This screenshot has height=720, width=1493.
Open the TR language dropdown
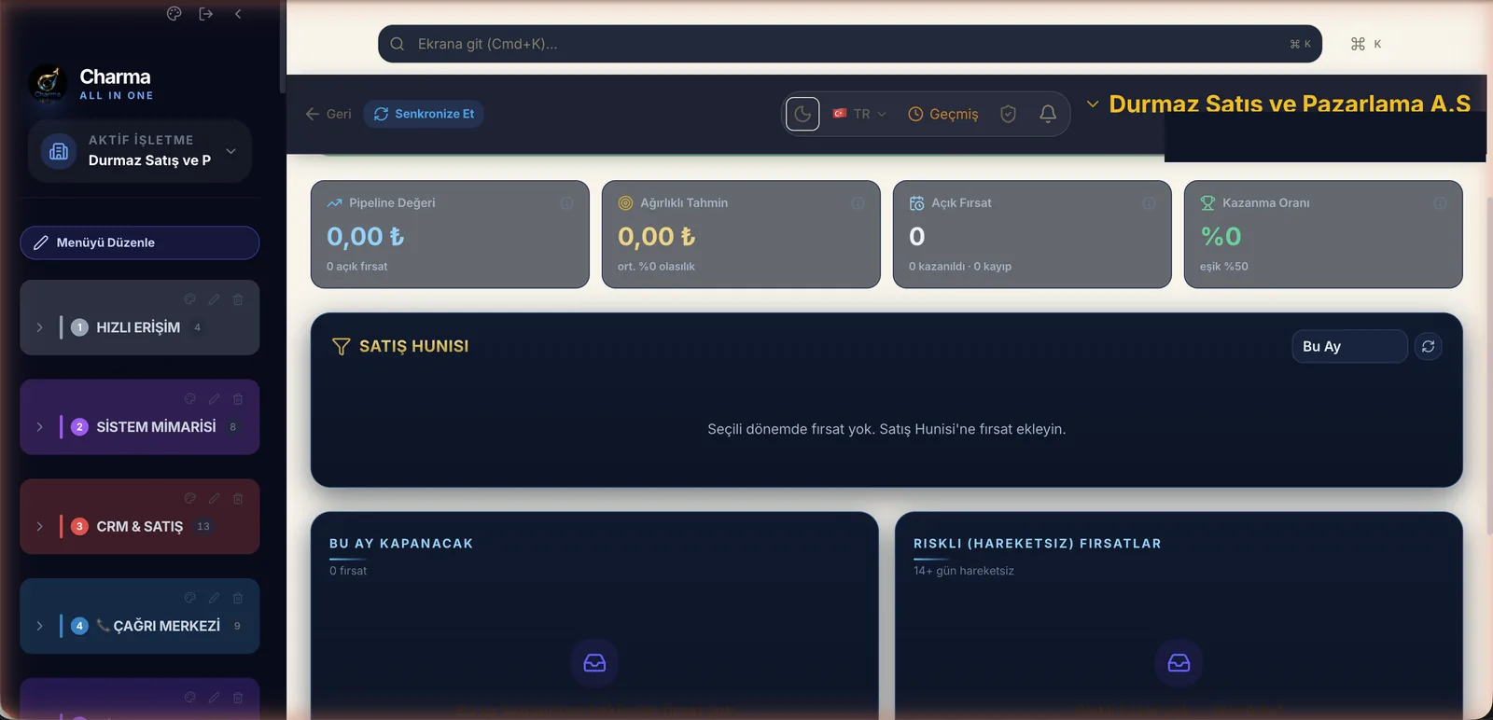(x=859, y=114)
